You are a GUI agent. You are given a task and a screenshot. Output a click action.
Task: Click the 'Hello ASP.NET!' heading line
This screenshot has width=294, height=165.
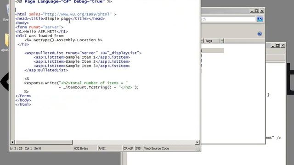[42, 32]
